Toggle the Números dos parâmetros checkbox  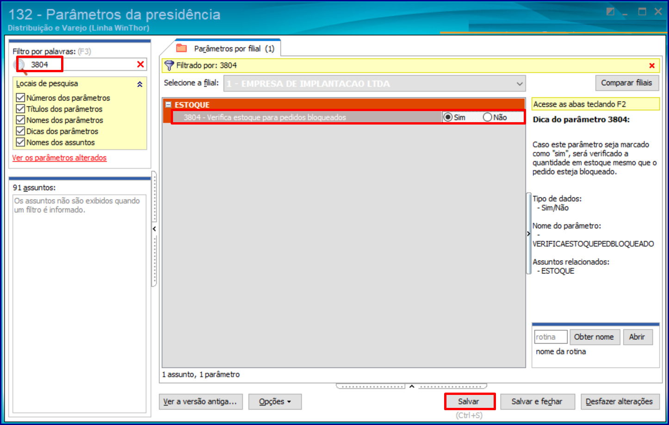20,98
